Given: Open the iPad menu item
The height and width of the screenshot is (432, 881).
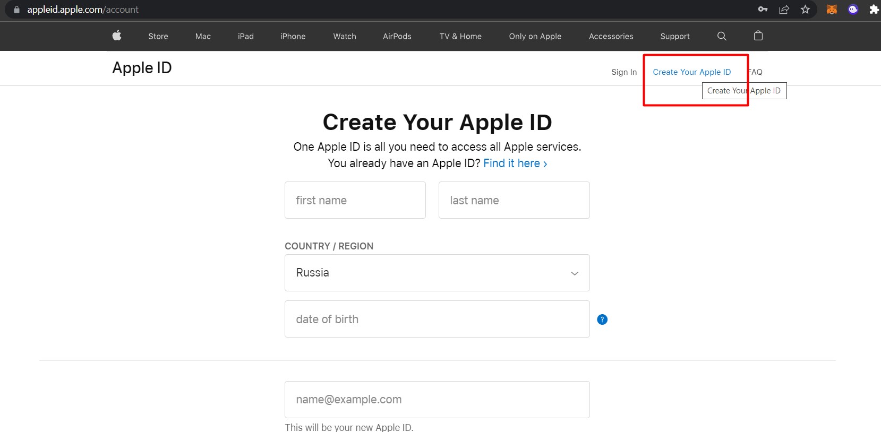Looking at the screenshot, I should tap(246, 36).
